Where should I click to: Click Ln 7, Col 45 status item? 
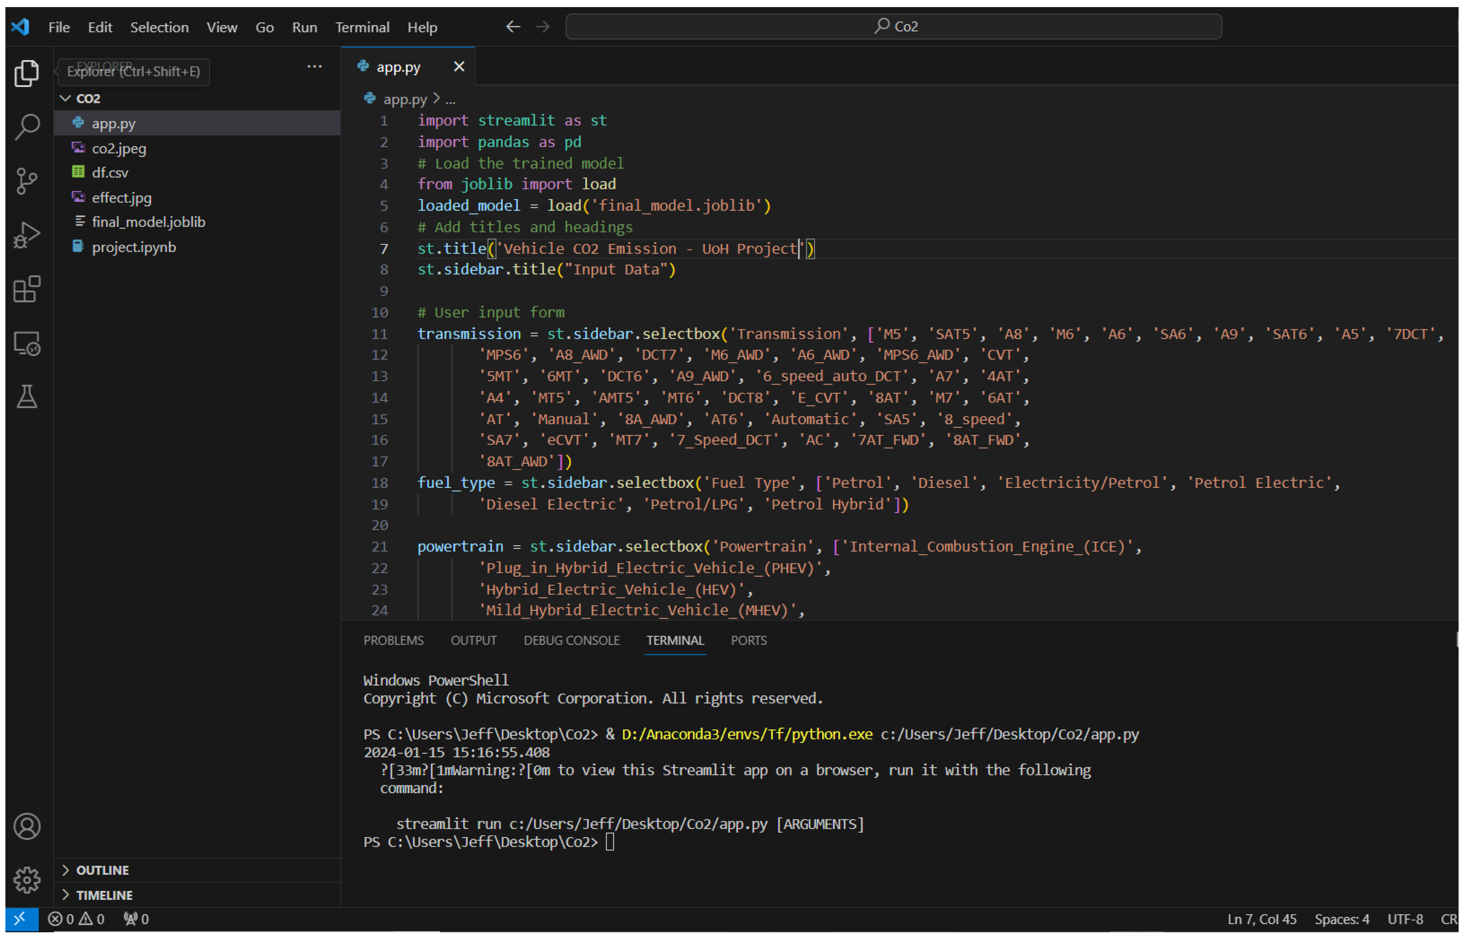[x=1262, y=919]
